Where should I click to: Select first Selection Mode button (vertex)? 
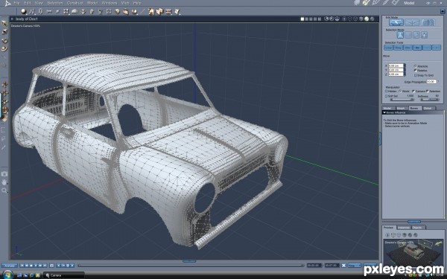[401, 35]
